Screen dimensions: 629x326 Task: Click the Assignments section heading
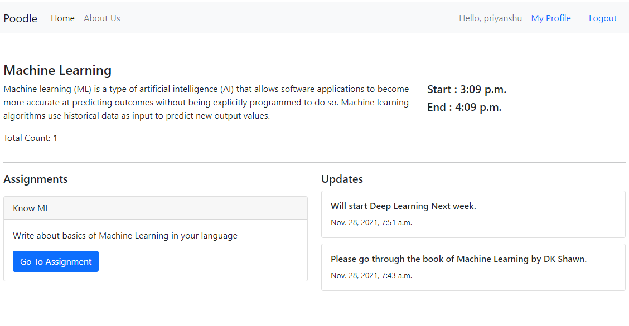(35, 179)
